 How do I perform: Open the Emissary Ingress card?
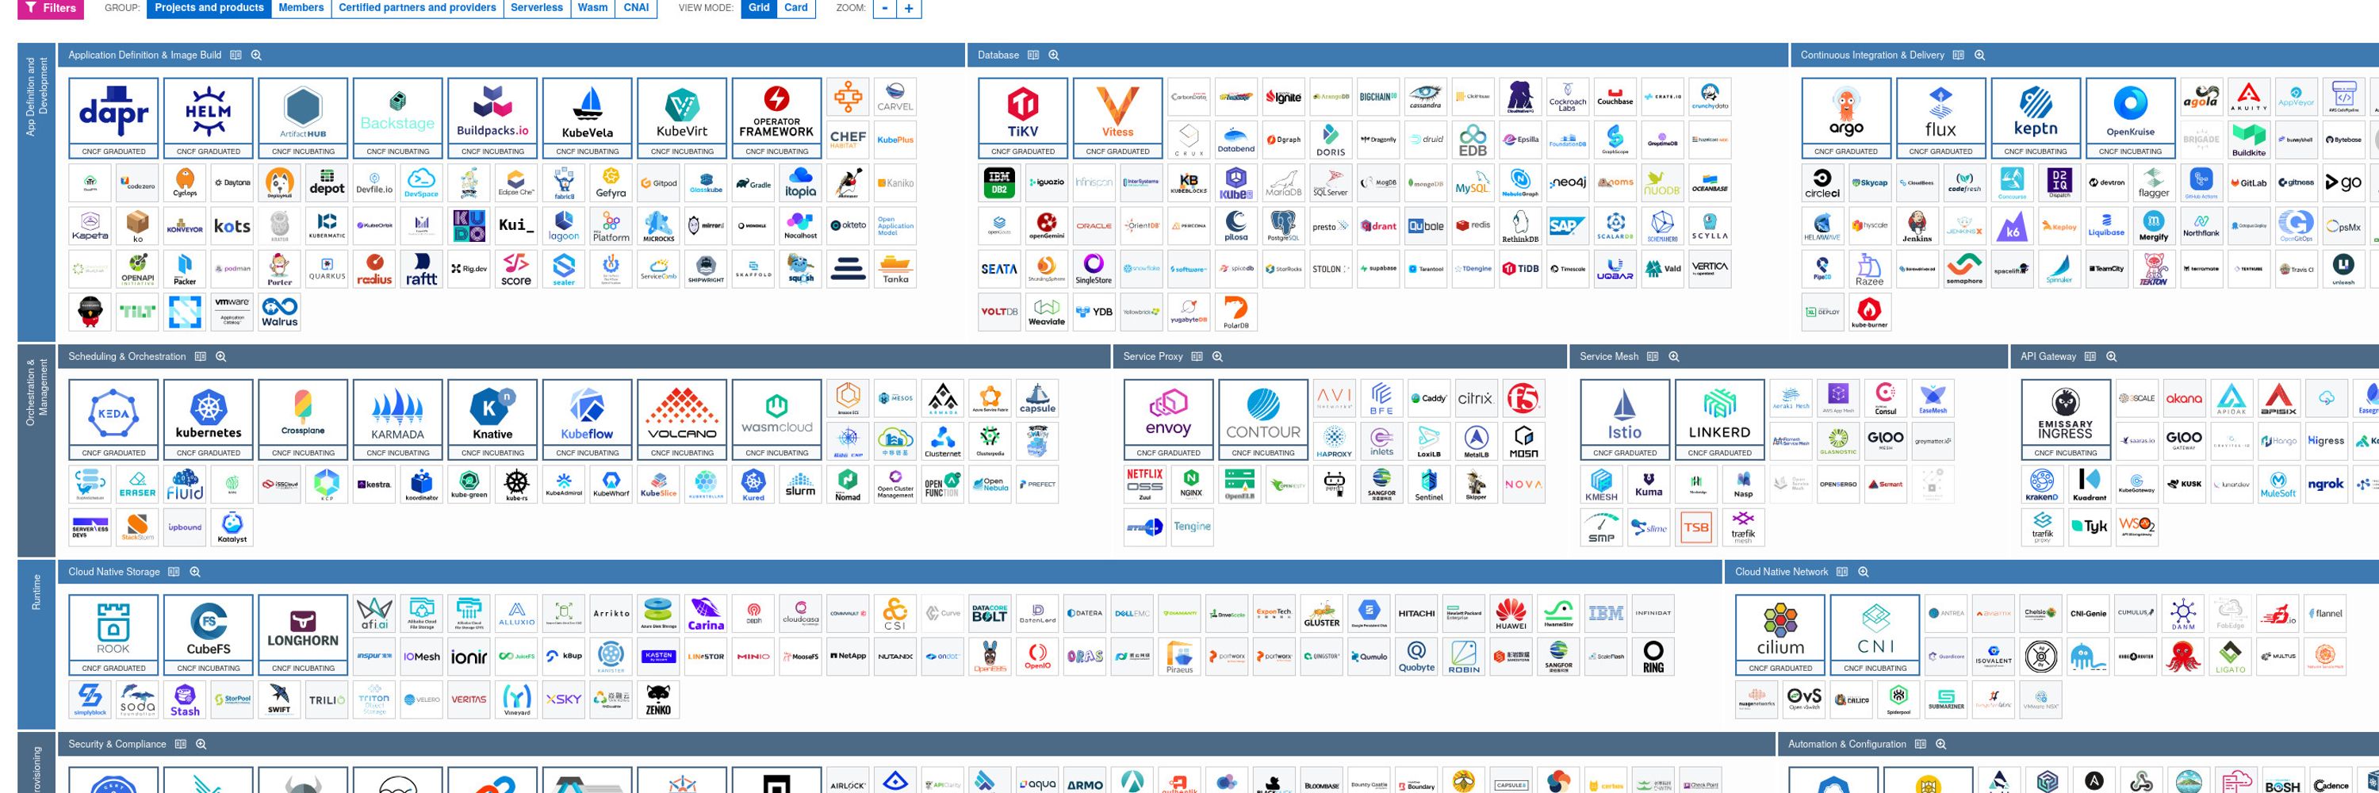click(x=2066, y=419)
